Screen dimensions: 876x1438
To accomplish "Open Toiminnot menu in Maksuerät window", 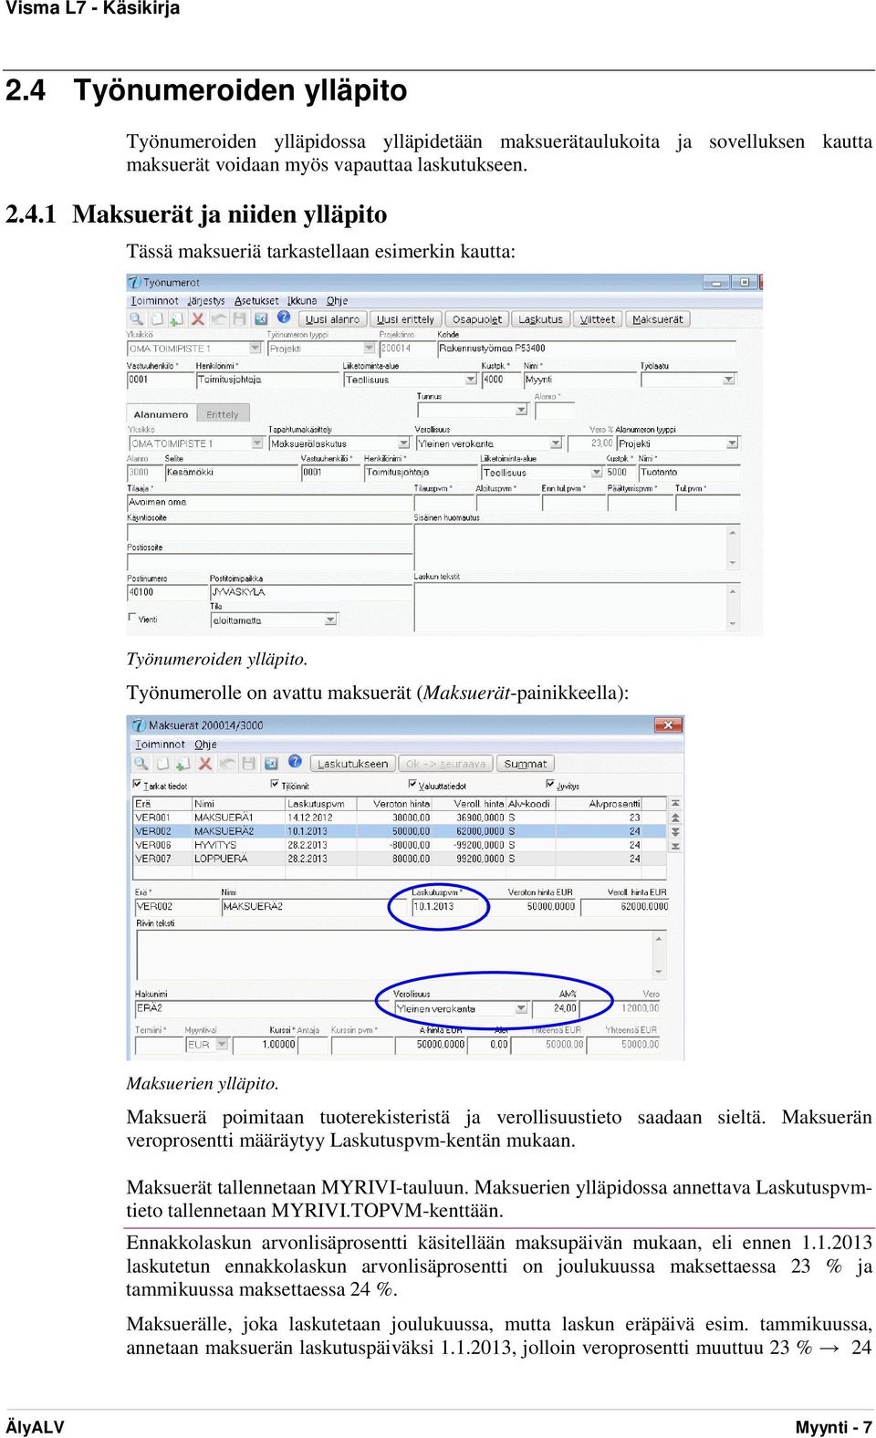I will pyautogui.click(x=160, y=745).
